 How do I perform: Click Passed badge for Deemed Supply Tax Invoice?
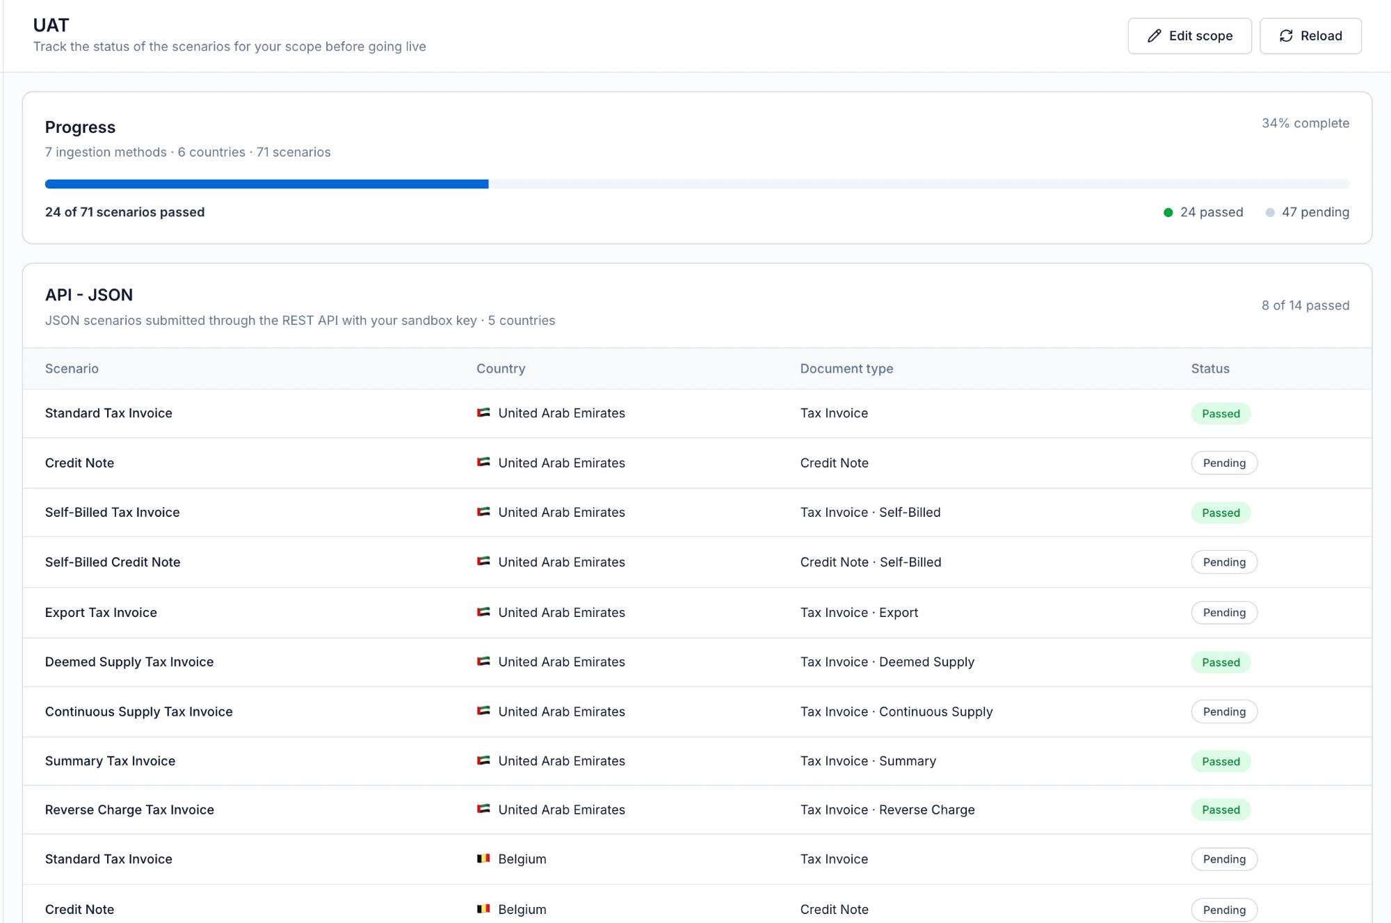[x=1221, y=662]
